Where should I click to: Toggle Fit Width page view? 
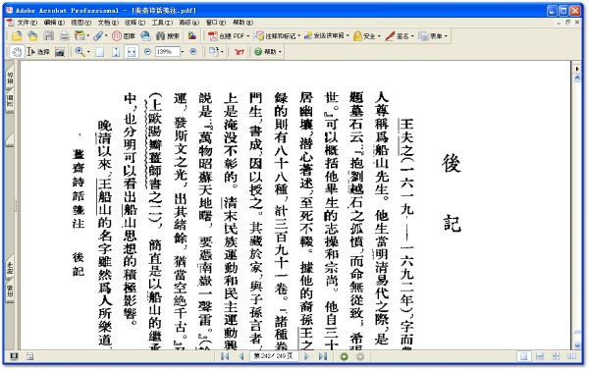coord(132,52)
